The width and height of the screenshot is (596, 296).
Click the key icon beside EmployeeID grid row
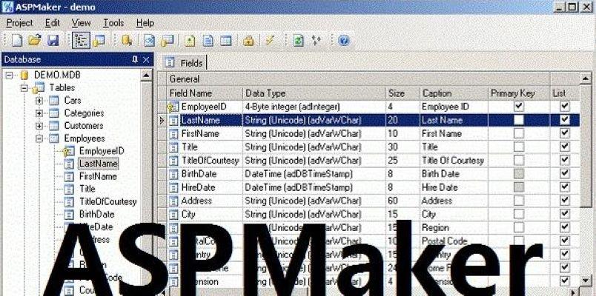[x=173, y=107]
